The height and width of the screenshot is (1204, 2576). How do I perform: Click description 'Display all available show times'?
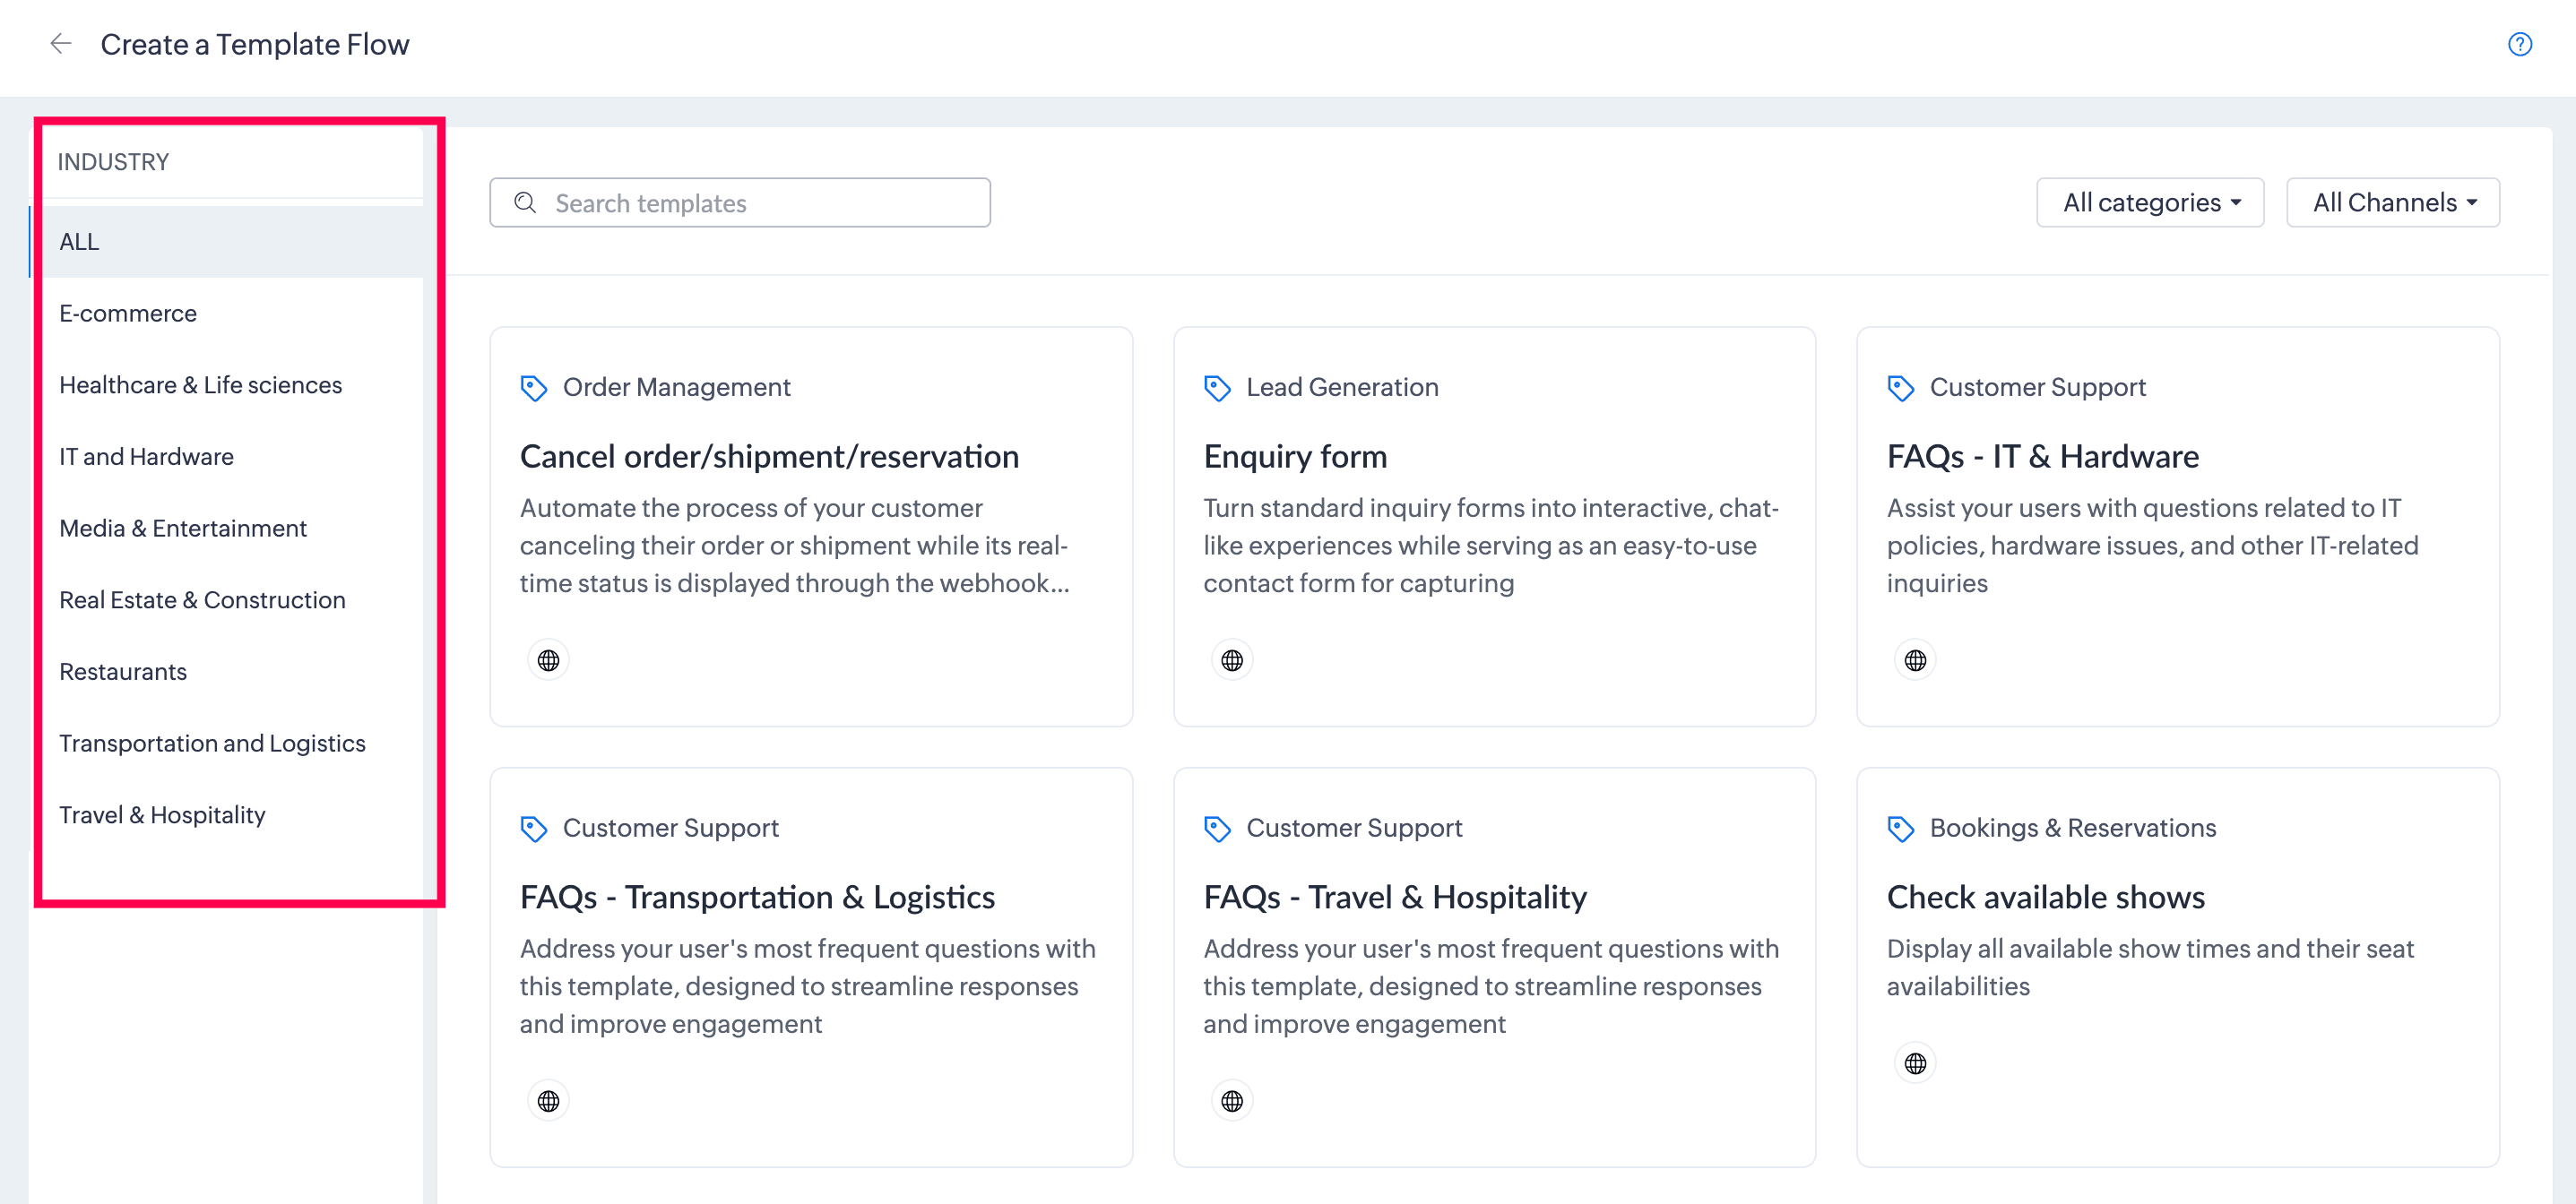click(2150, 967)
